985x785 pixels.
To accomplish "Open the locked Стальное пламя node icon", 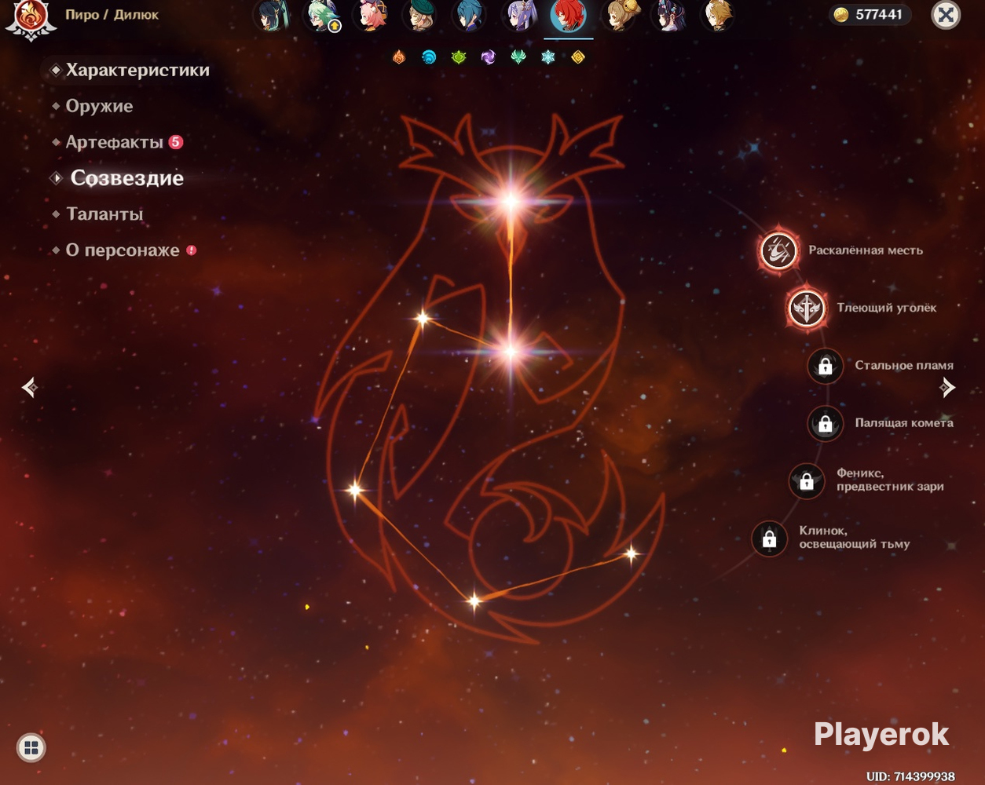I will [x=826, y=366].
